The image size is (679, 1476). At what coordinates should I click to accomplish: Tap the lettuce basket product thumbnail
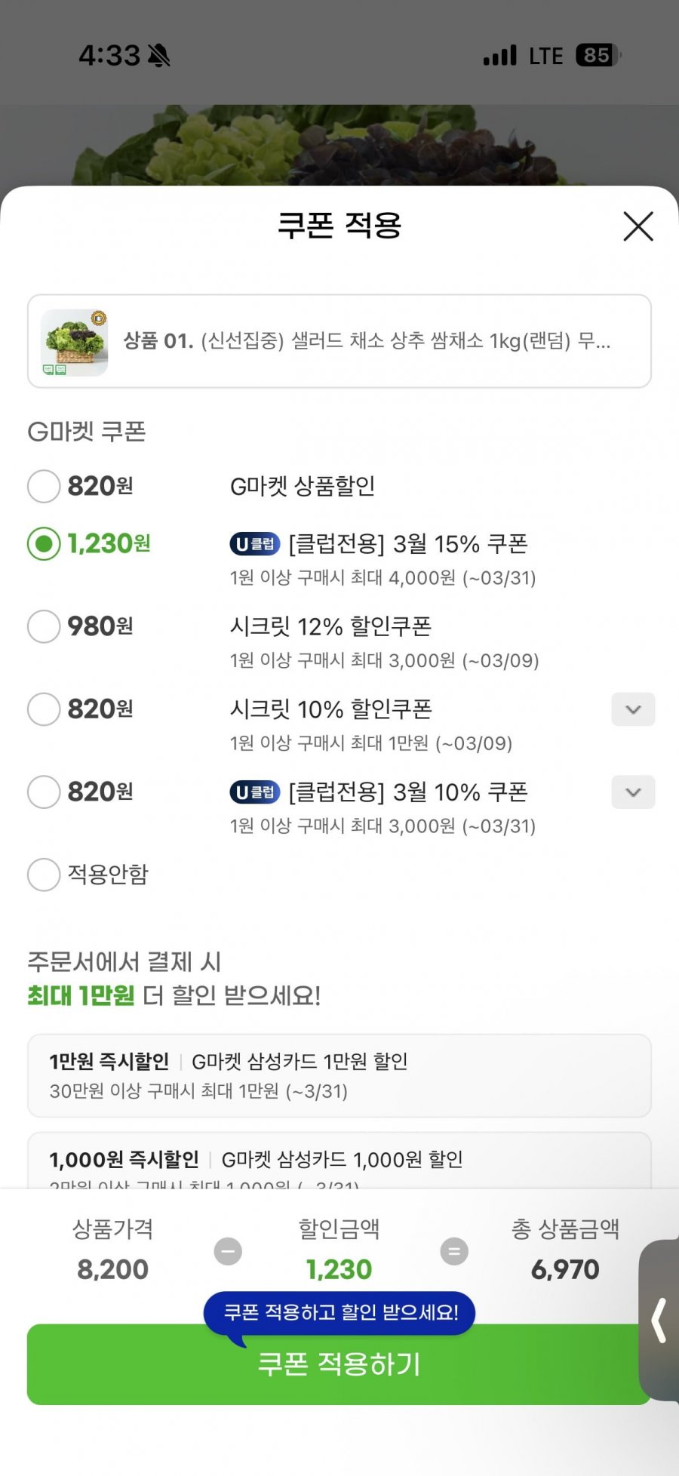point(75,342)
